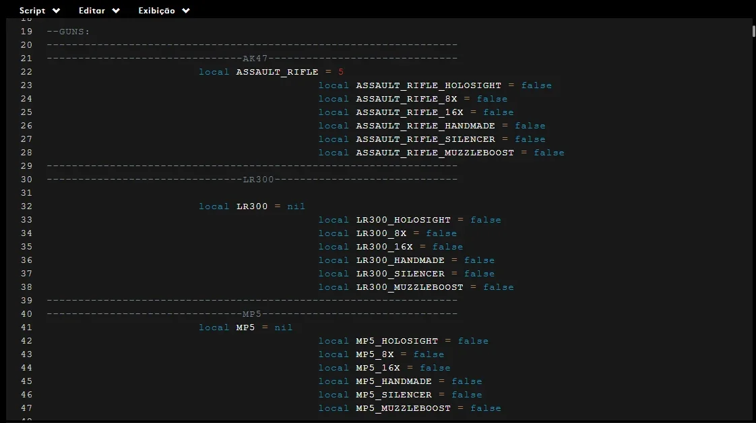756x423 pixels.
Task: Place cursor on LR300_SILENCER variable name
Action: (400, 274)
